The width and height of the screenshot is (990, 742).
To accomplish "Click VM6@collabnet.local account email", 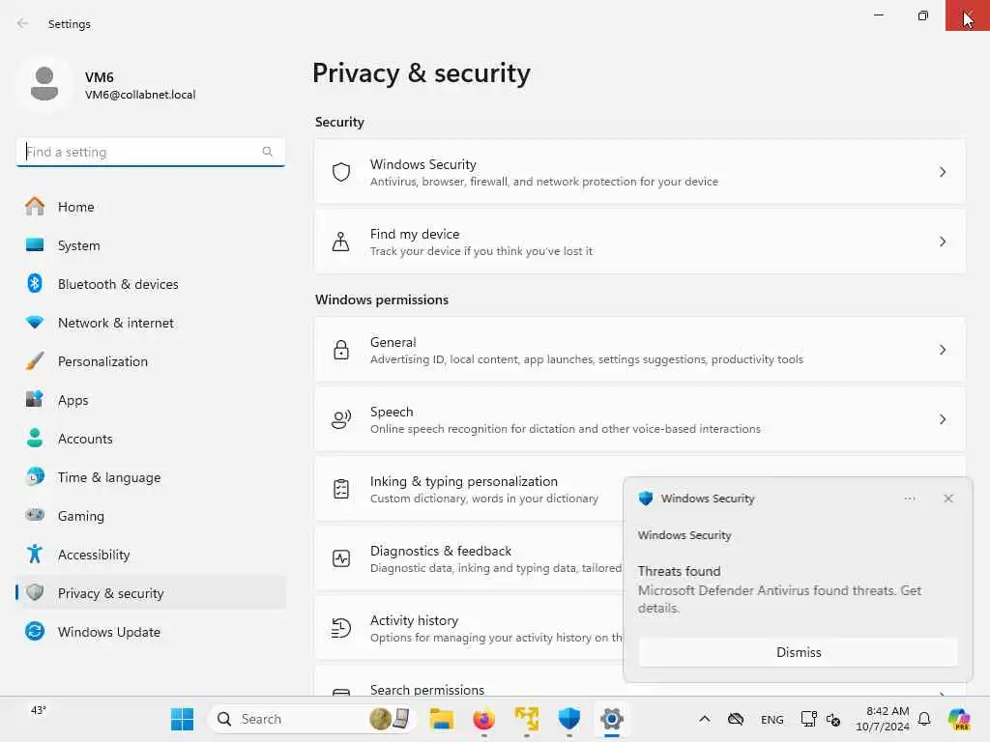I will pyautogui.click(x=140, y=94).
